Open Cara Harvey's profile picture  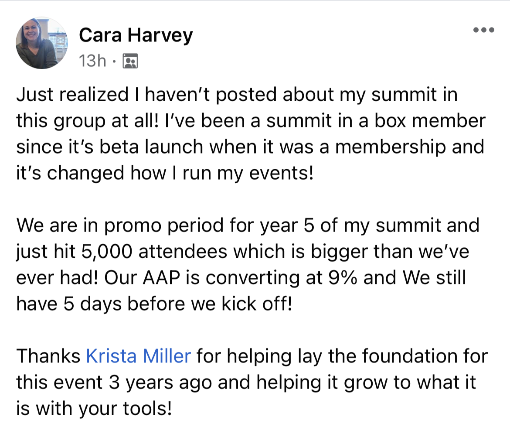pyautogui.click(x=42, y=43)
